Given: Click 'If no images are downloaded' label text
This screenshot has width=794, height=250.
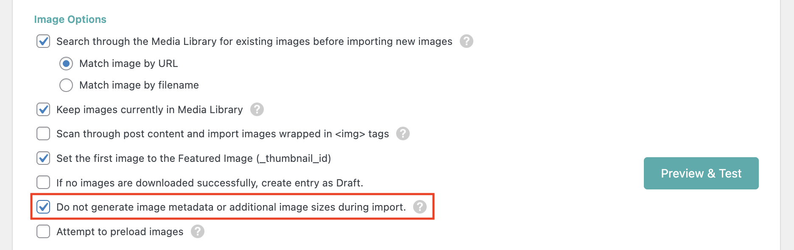Looking at the screenshot, I should (210, 183).
